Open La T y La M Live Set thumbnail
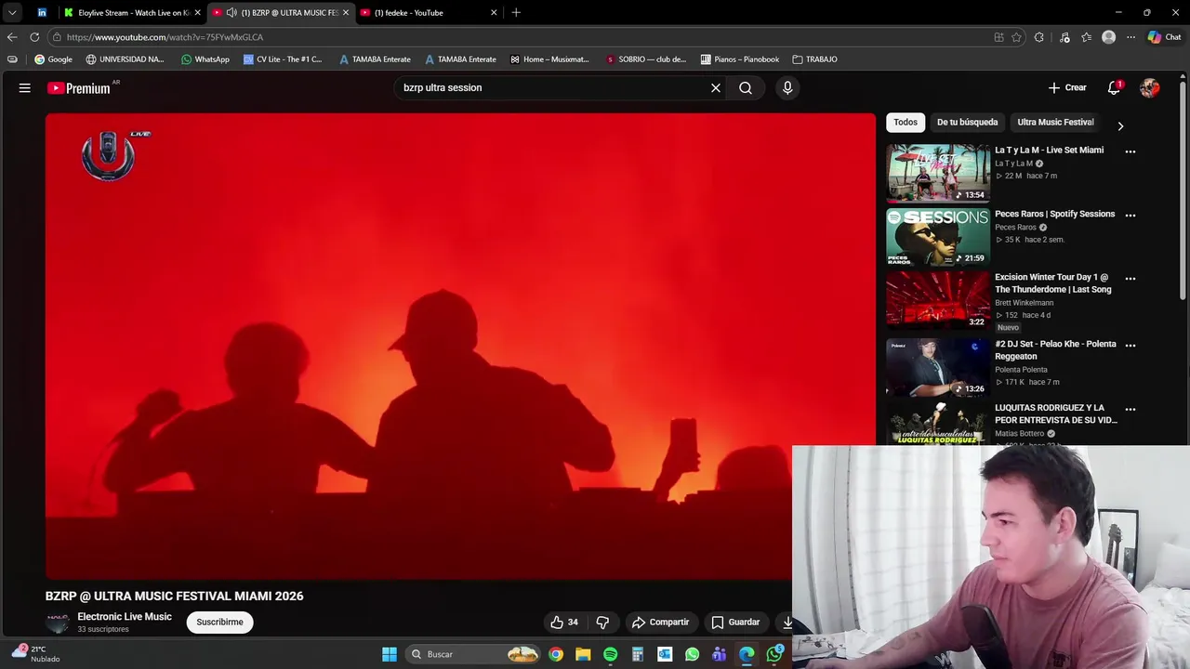 [x=938, y=173]
